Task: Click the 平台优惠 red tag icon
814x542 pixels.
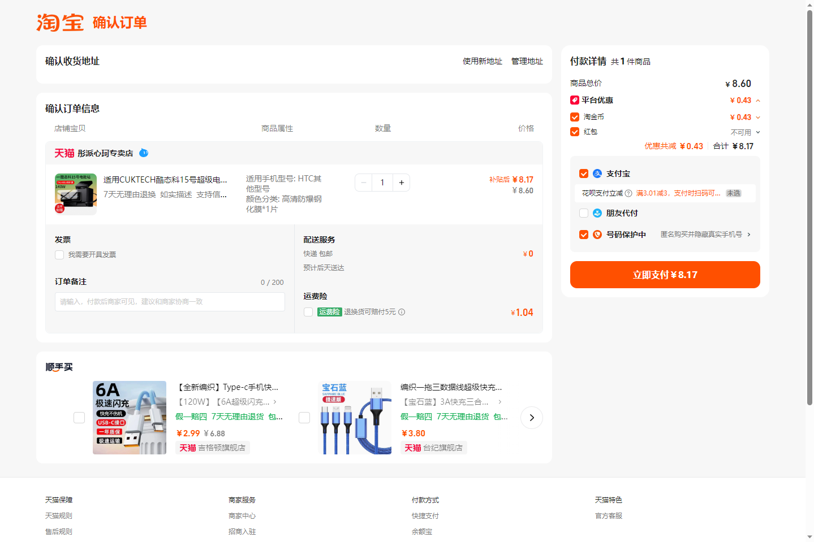Action: pyautogui.click(x=575, y=100)
